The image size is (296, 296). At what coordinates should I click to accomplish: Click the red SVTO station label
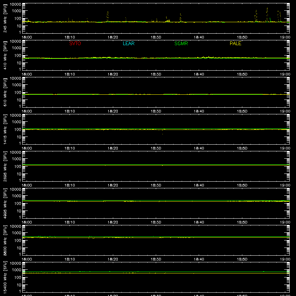[x=75, y=43]
